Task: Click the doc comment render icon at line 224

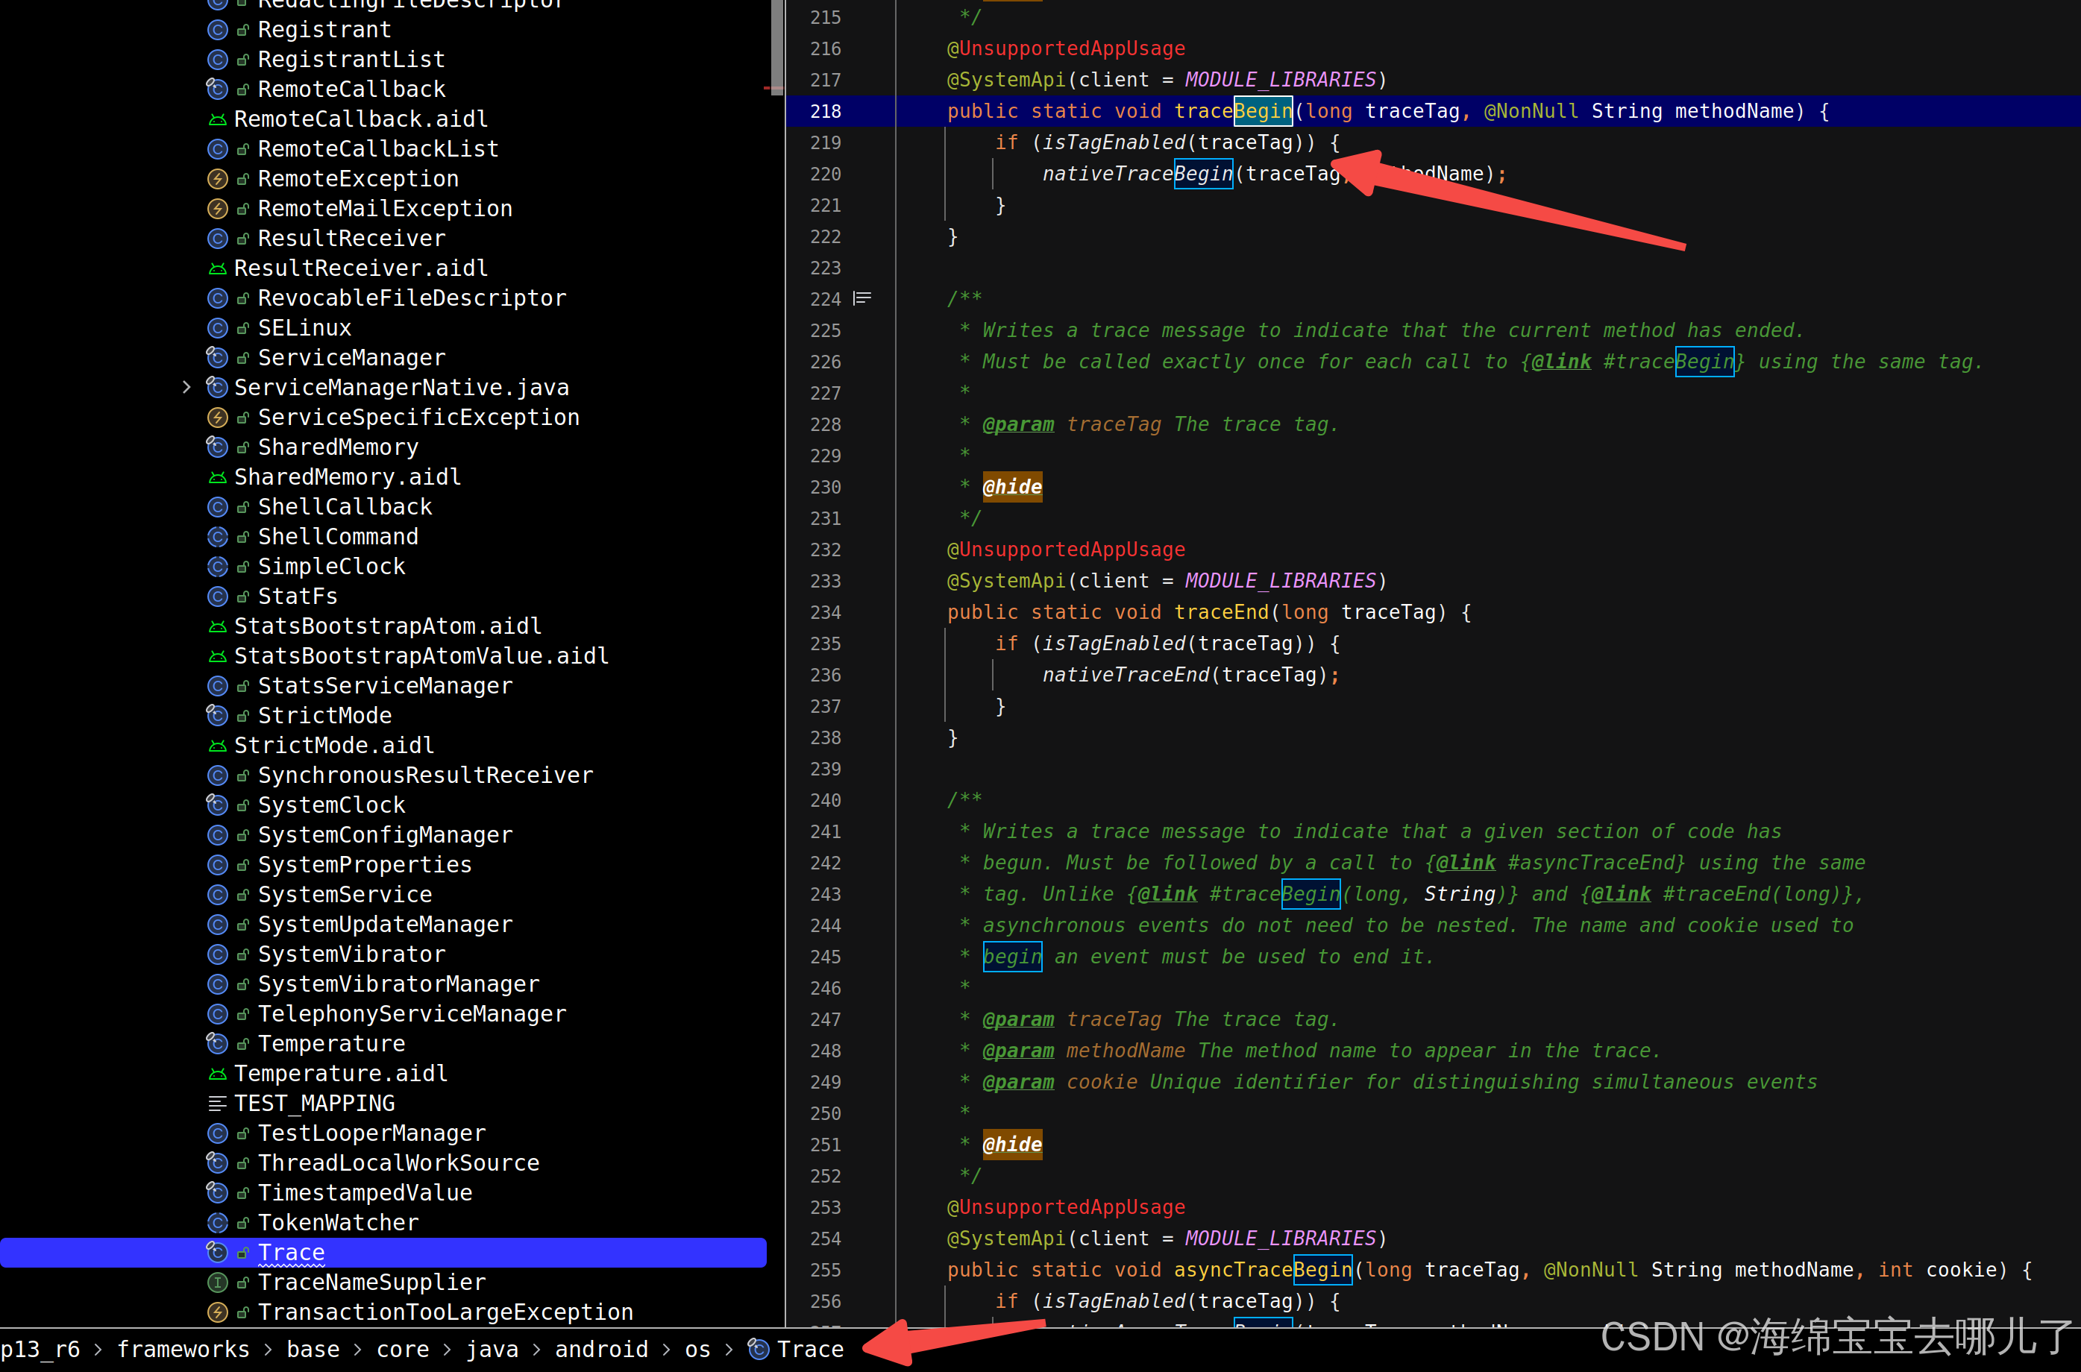Action: pyautogui.click(x=862, y=298)
